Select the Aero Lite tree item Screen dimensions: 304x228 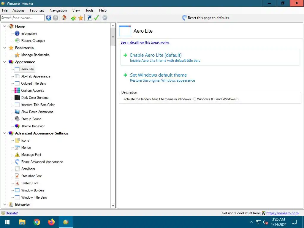[27, 69]
